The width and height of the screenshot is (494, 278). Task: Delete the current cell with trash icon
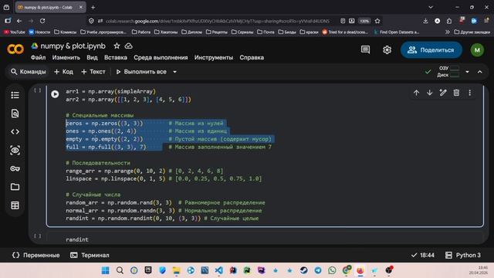click(x=456, y=93)
